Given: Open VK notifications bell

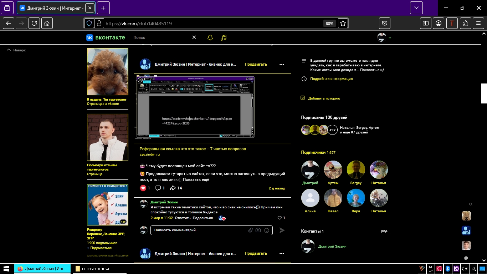Looking at the screenshot, I should pos(210,37).
